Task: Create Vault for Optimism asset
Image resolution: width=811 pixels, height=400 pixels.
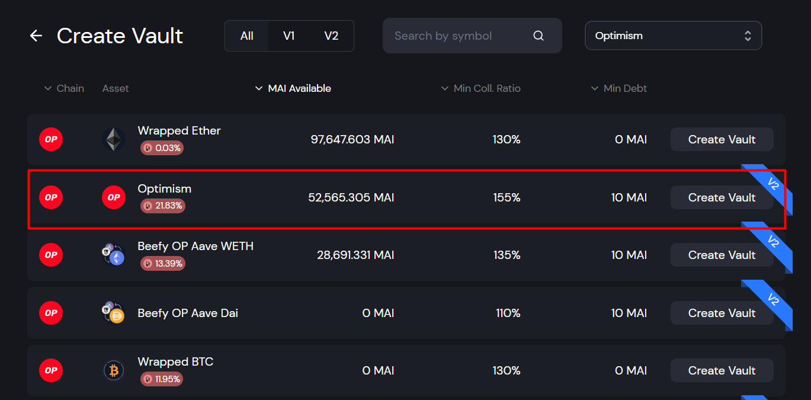Action: [722, 197]
